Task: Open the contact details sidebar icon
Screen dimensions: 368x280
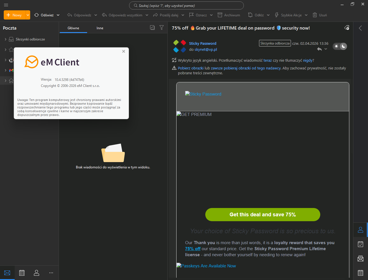Action: [361, 230]
